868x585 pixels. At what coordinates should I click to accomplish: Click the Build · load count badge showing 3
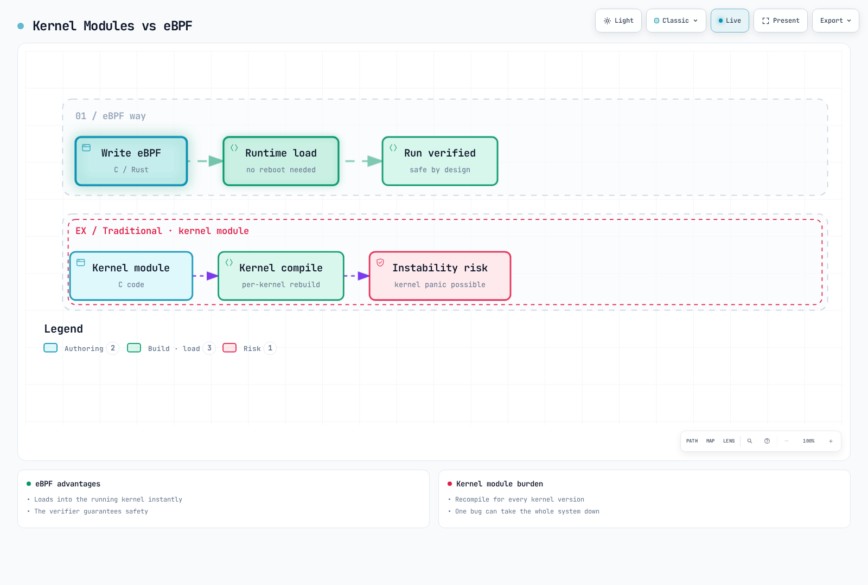tap(209, 348)
